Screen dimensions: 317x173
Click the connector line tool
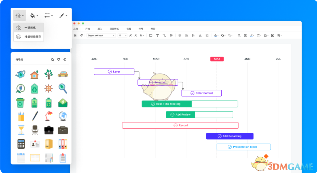164,35
